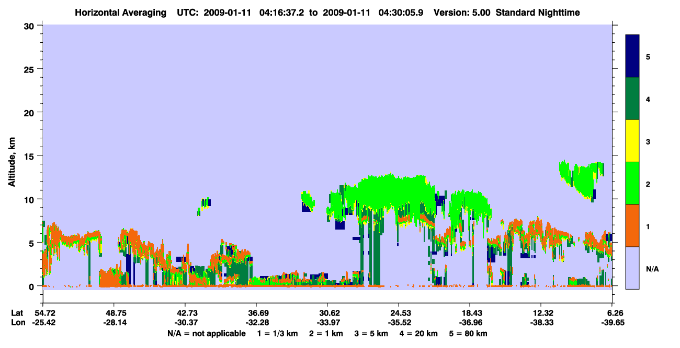The width and height of the screenshot is (680, 348).
Task: Click the N/A = not applicable legend text
Action: point(207,333)
